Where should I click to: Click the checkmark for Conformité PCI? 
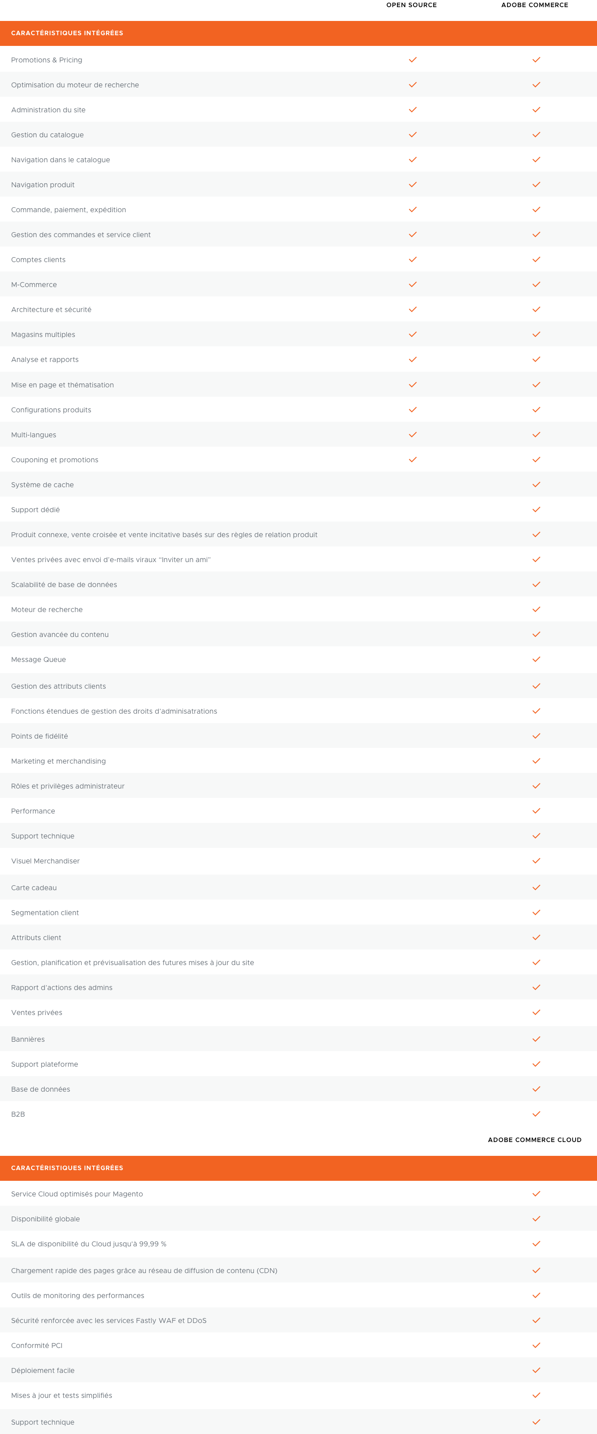coord(536,1345)
